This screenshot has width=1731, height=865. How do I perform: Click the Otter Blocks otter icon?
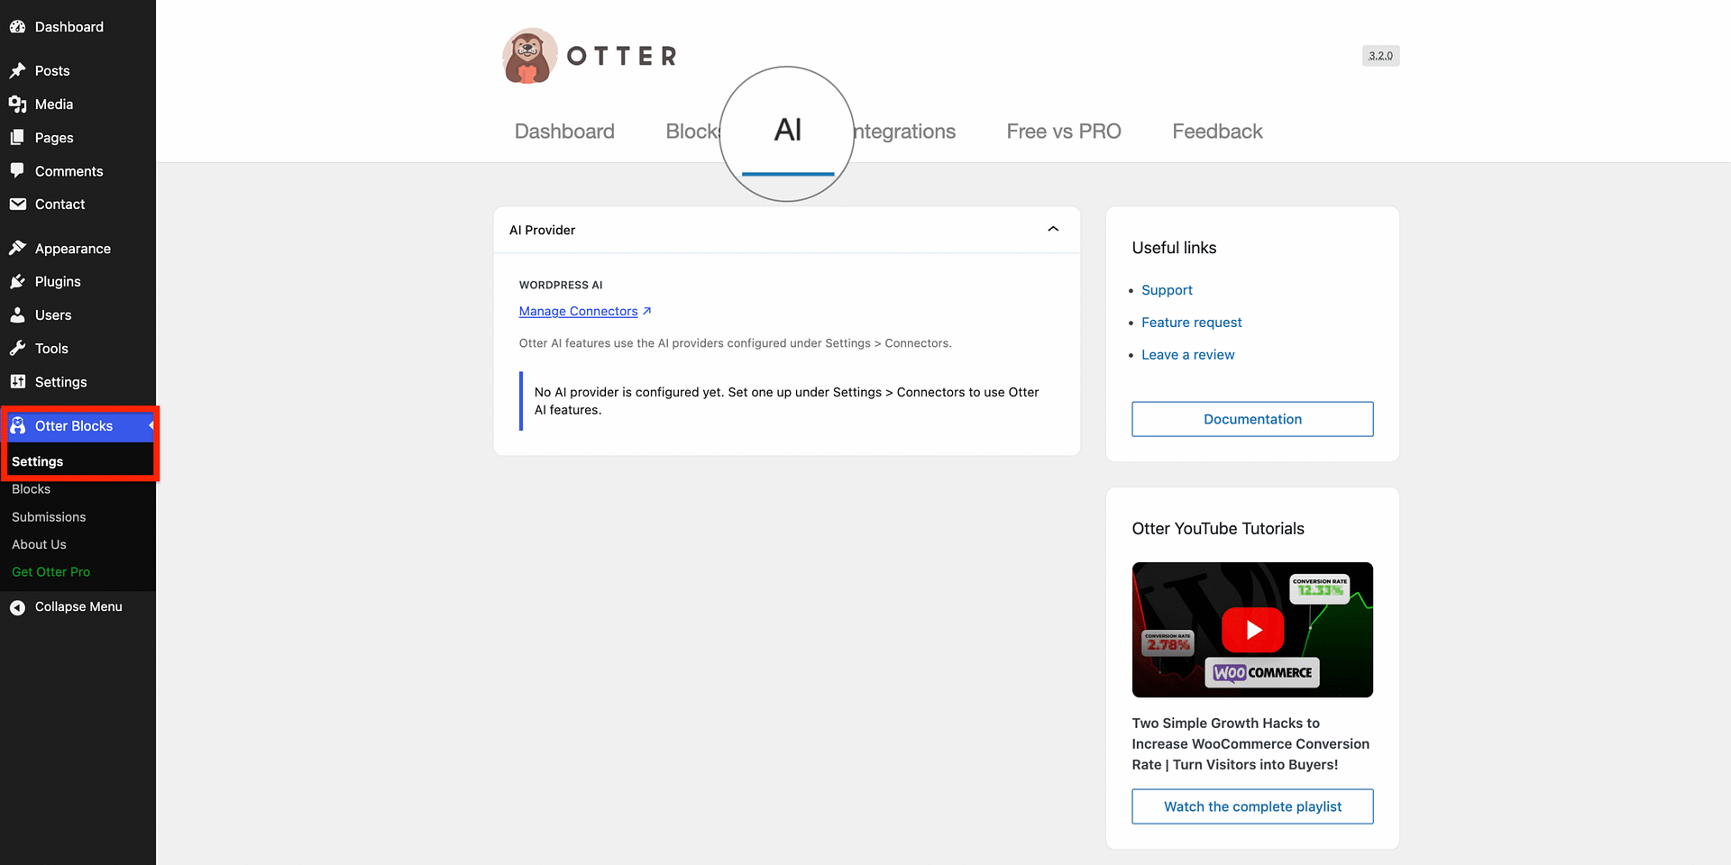[17, 426]
